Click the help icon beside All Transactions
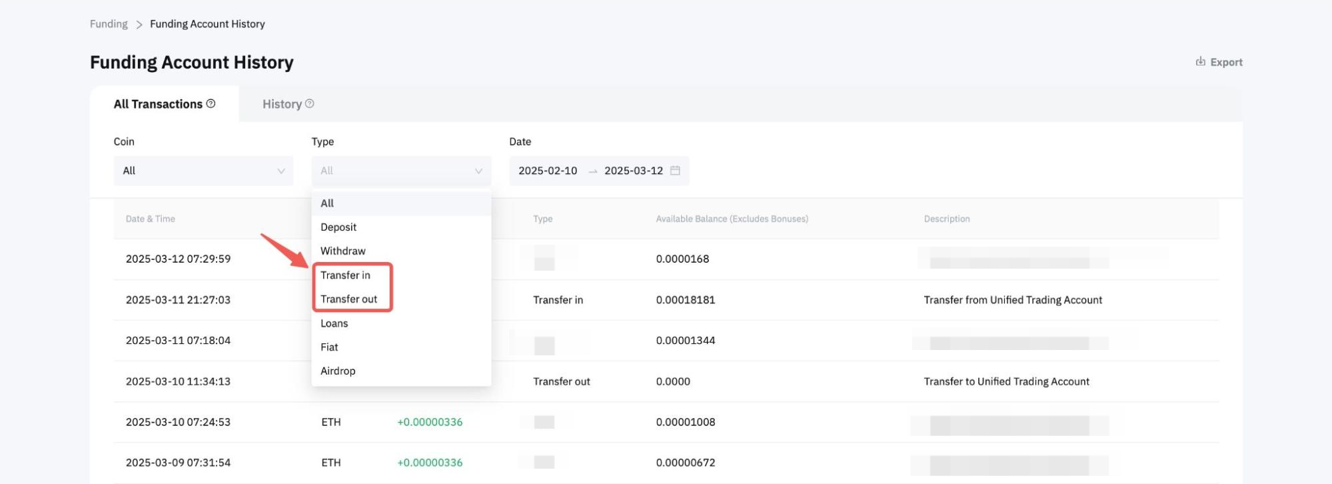Viewport: 1332px width, 484px height. point(211,104)
